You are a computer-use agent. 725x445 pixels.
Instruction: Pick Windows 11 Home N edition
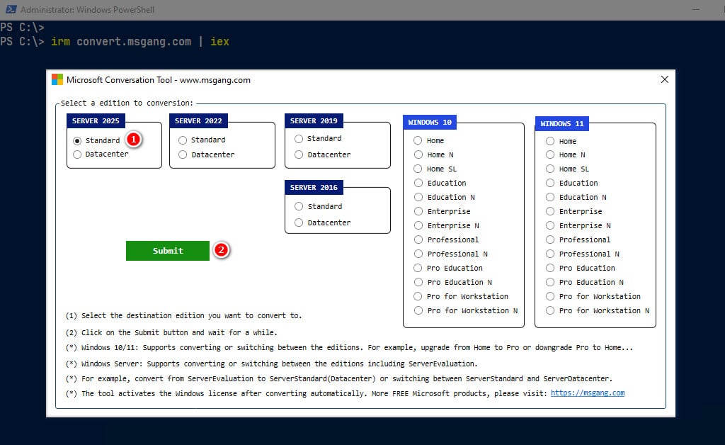pos(549,154)
